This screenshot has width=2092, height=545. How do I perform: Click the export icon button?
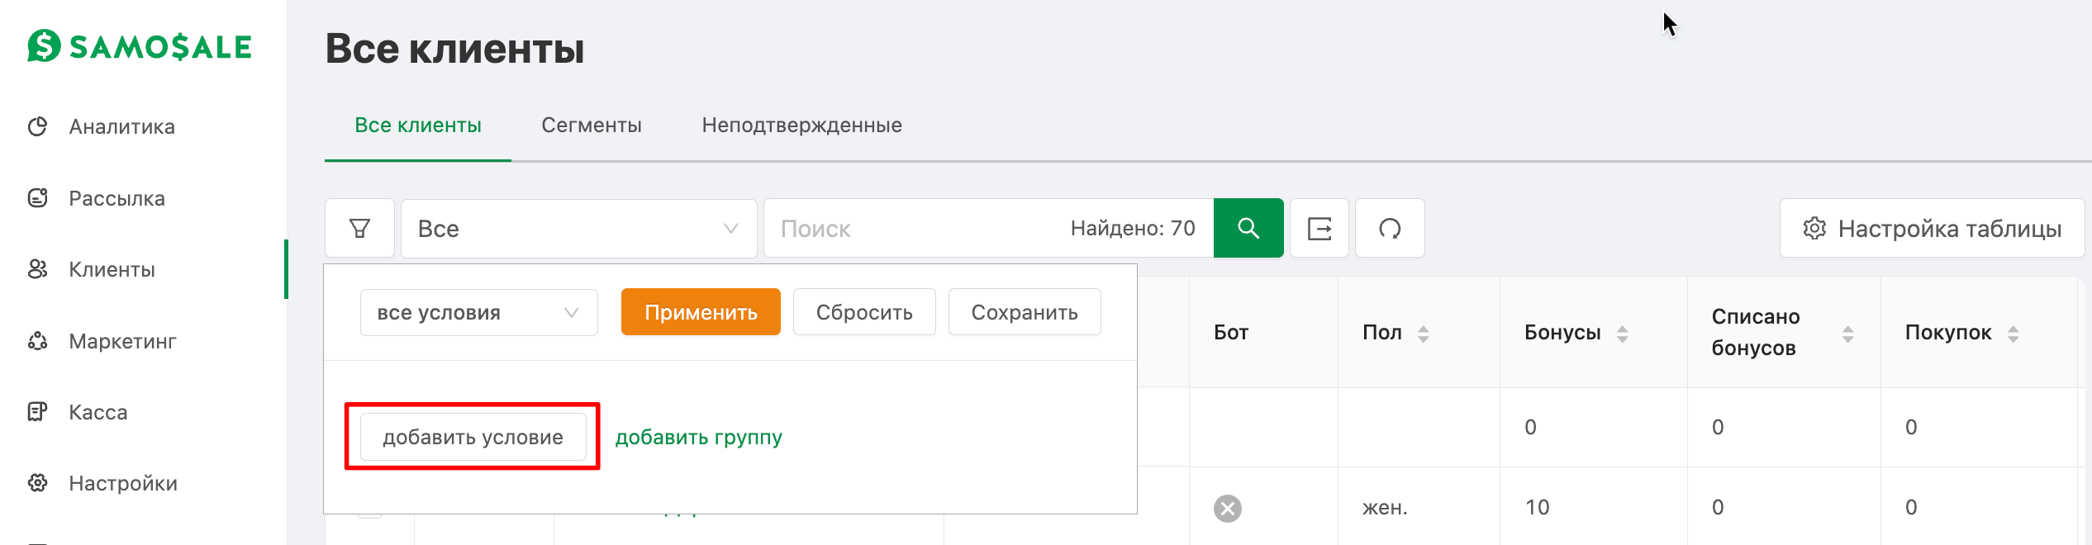[x=1319, y=229]
